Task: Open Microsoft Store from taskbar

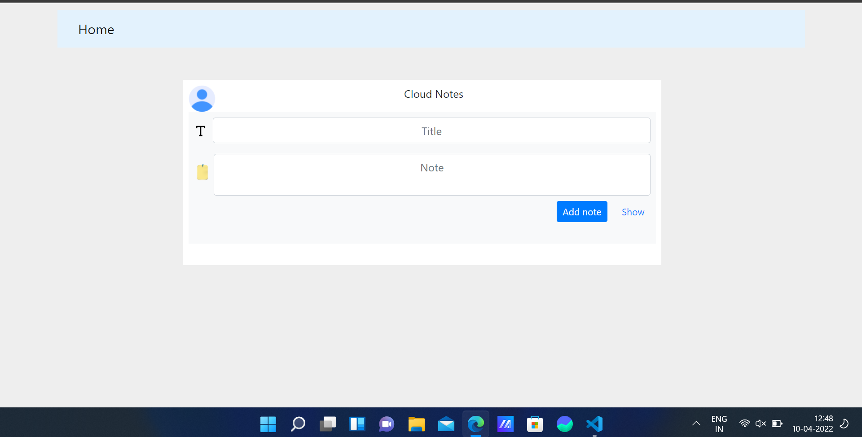Action: click(x=535, y=424)
